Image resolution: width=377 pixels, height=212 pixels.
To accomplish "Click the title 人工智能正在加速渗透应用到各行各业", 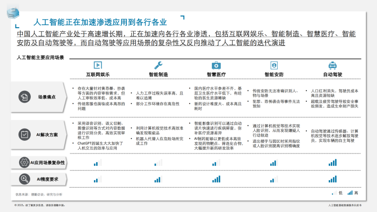I will point(100,22).
